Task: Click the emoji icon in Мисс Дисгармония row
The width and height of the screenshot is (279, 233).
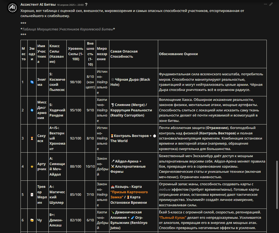Action: [32, 110]
